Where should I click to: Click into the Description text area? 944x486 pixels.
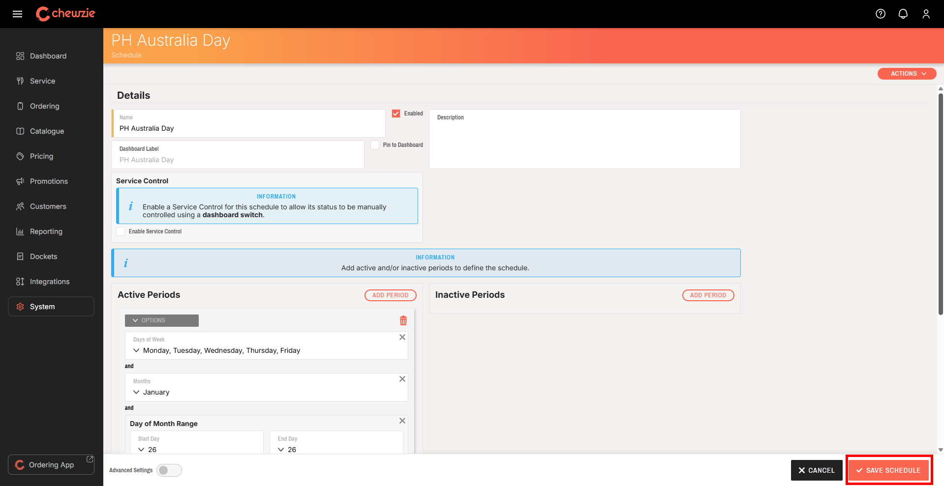pyautogui.click(x=585, y=139)
